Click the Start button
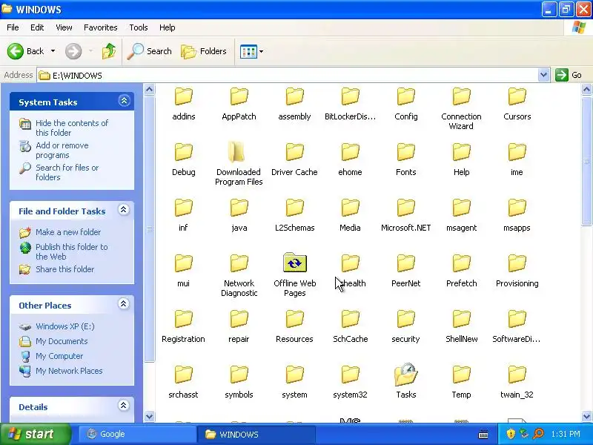Screen dimensions: 593x445 click(x=35, y=434)
